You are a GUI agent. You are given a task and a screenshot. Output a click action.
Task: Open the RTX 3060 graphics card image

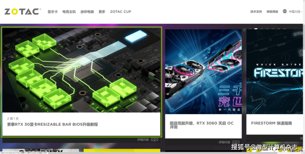[203, 72]
